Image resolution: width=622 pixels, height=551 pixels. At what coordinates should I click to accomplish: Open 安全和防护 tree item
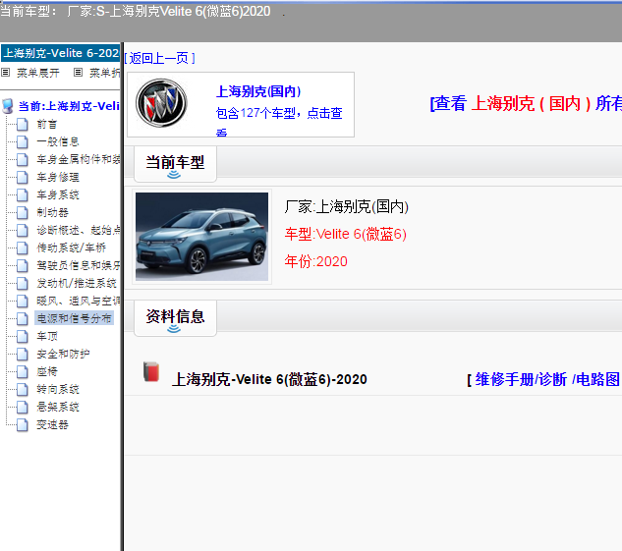[63, 354]
